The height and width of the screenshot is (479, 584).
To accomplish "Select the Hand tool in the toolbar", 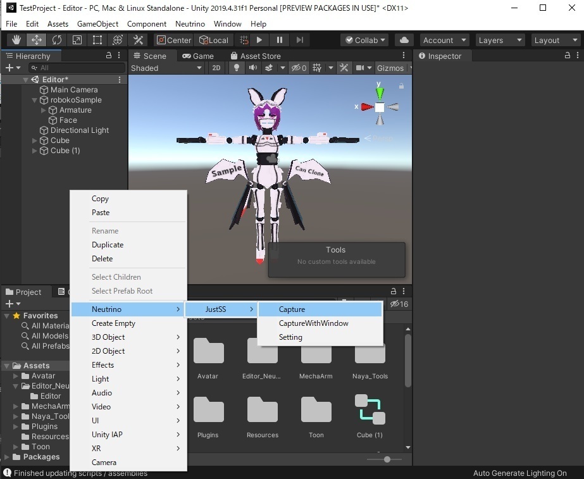I will [x=15, y=39].
